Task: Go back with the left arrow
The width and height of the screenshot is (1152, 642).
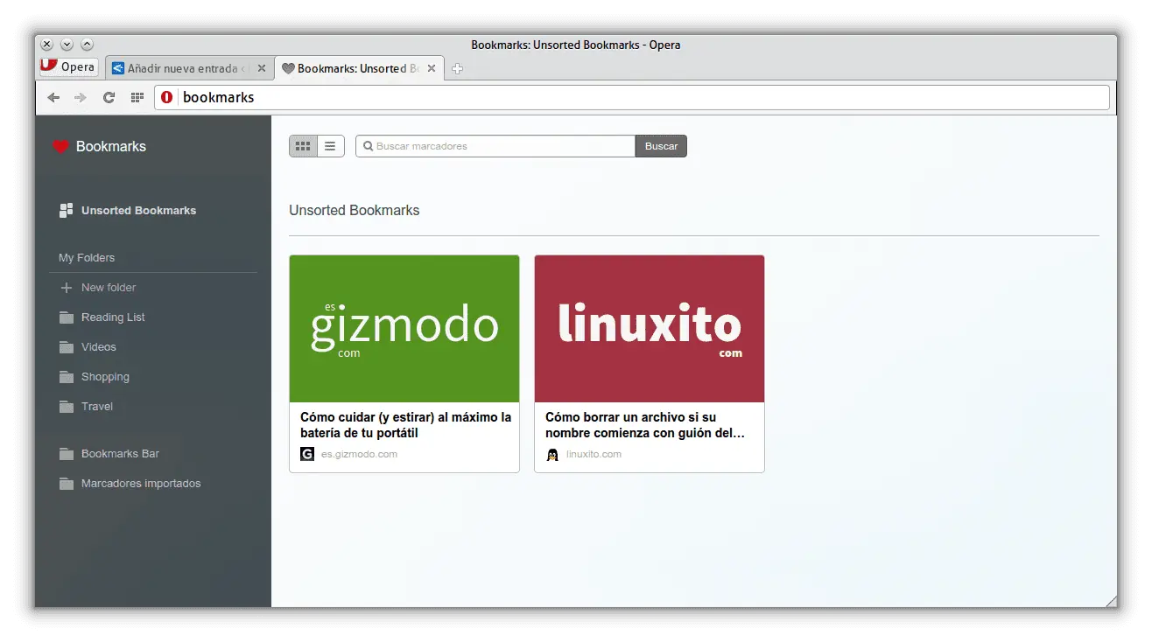Action: [53, 97]
